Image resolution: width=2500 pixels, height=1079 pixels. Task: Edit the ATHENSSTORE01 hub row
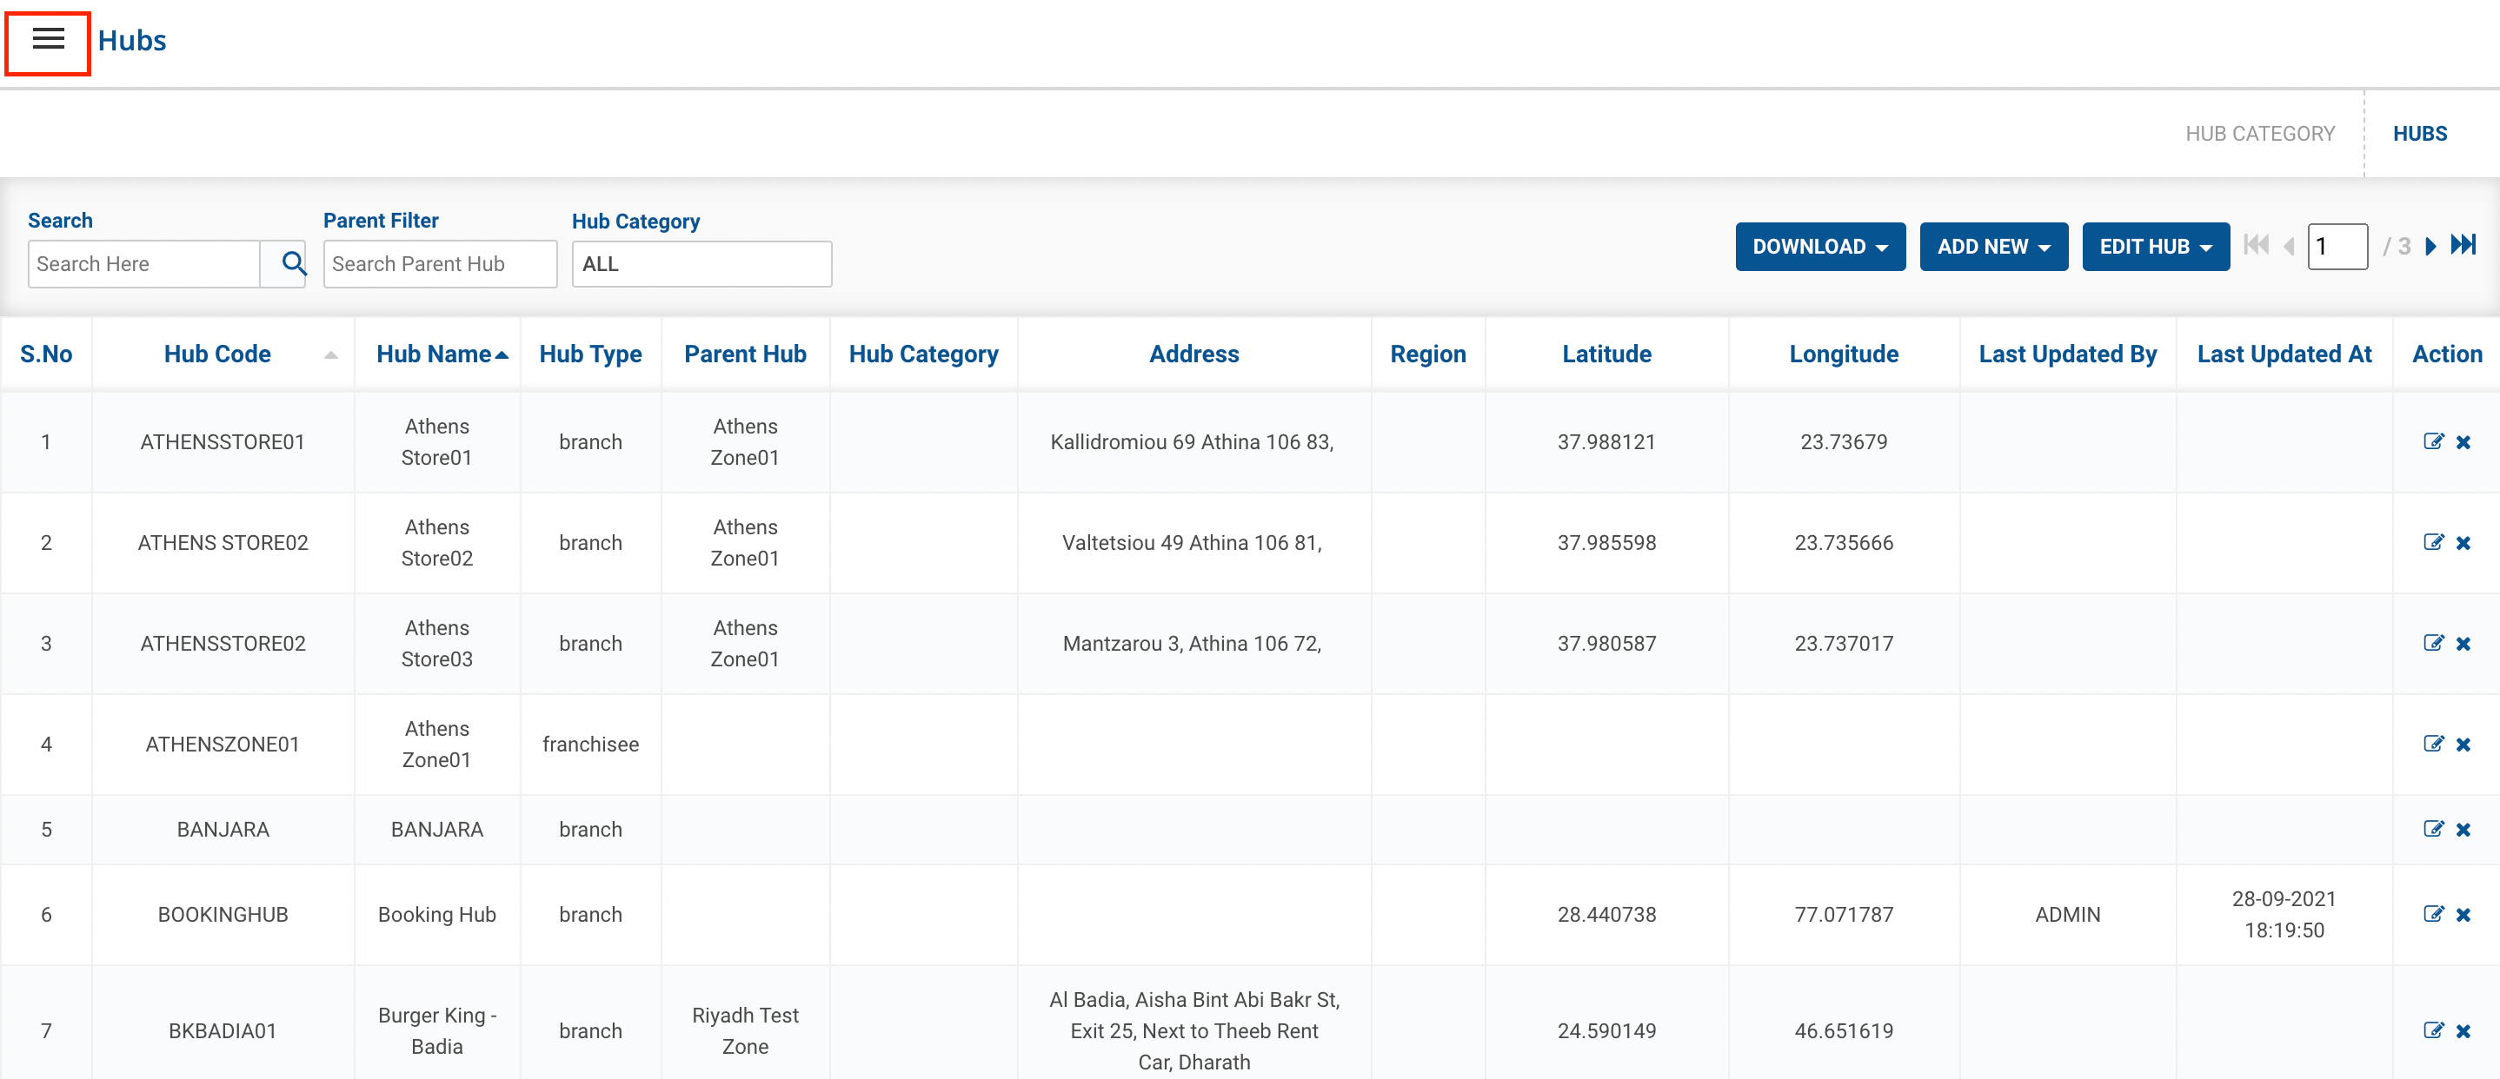coord(2432,441)
